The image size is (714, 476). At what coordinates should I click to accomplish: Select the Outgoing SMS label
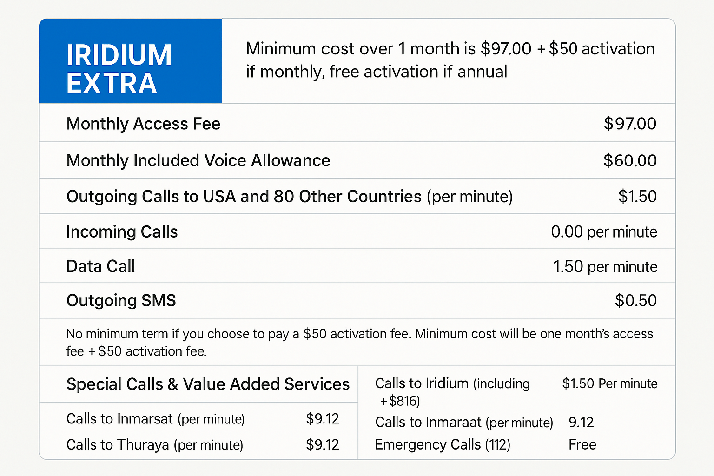121,300
